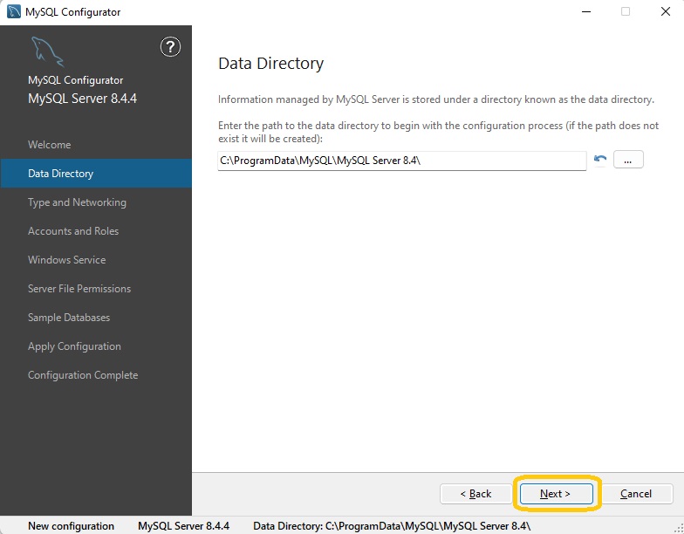This screenshot has height=534, width=684.
Task: Select the Data Directory step
Action: click(x=96, y=173)
